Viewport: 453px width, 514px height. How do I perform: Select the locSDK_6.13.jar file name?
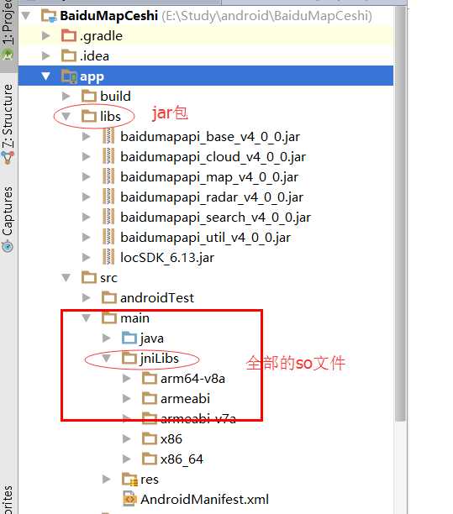click(167, 258)
